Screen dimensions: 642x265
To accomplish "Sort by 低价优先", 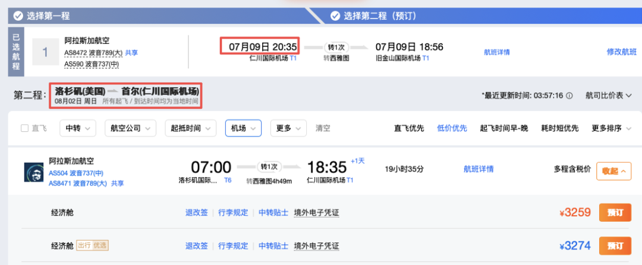I will pyautogui.click(x=452, y=128).
